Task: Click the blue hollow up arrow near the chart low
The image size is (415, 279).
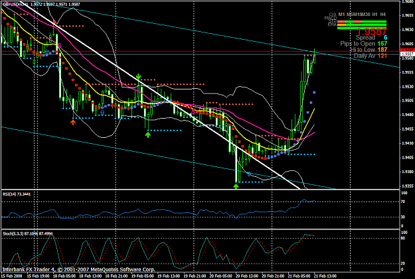Action: point(248,174)
